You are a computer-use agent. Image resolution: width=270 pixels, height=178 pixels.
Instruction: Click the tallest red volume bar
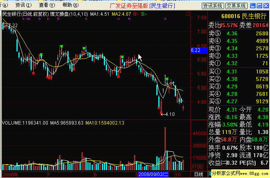(x=165, y=149)
